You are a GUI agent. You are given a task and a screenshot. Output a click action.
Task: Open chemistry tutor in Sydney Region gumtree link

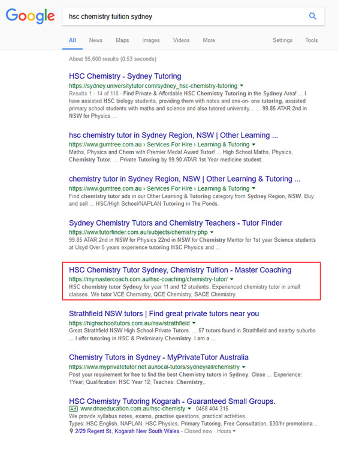click(185, 179)
